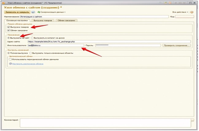The image size is (199, 131).
Task: Select Выгружать на сайт radio button
Action: pos(9,38)
